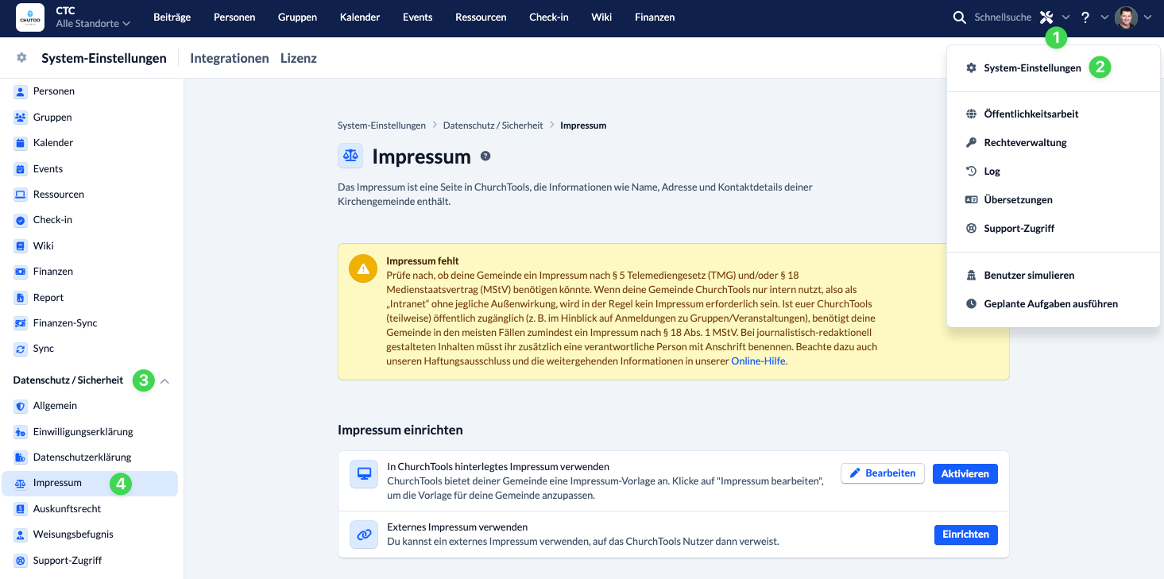1164x579 pixels.
Task: Click the Check-in sidebar icon
Action: click(21, 220)
